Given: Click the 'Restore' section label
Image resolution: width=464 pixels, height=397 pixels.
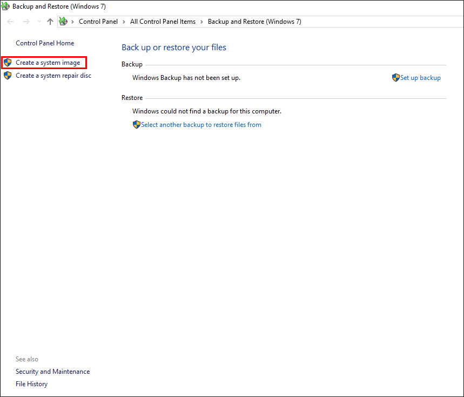Looking at the screenshot, I should click(132, 98).
